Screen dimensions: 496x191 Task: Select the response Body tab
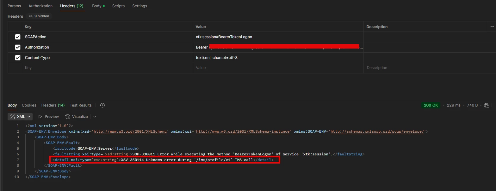pyautogui.click(x=12, y=105)
